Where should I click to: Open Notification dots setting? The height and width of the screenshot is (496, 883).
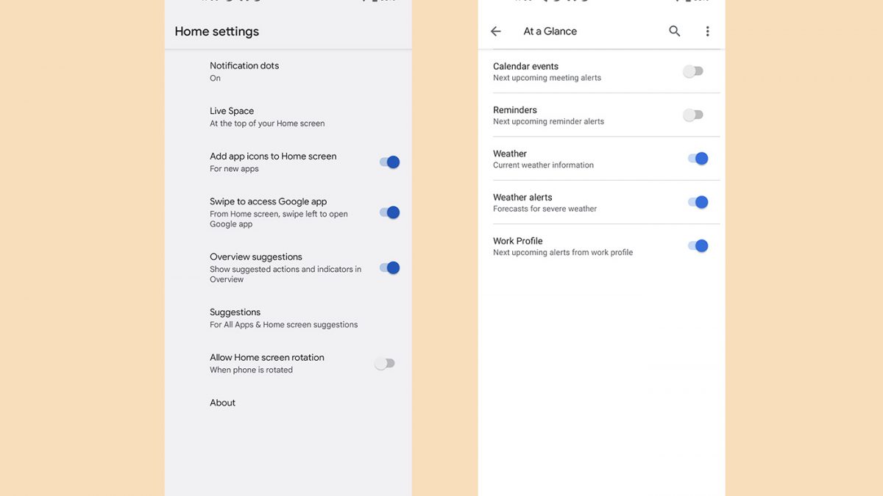click(244, 71)
